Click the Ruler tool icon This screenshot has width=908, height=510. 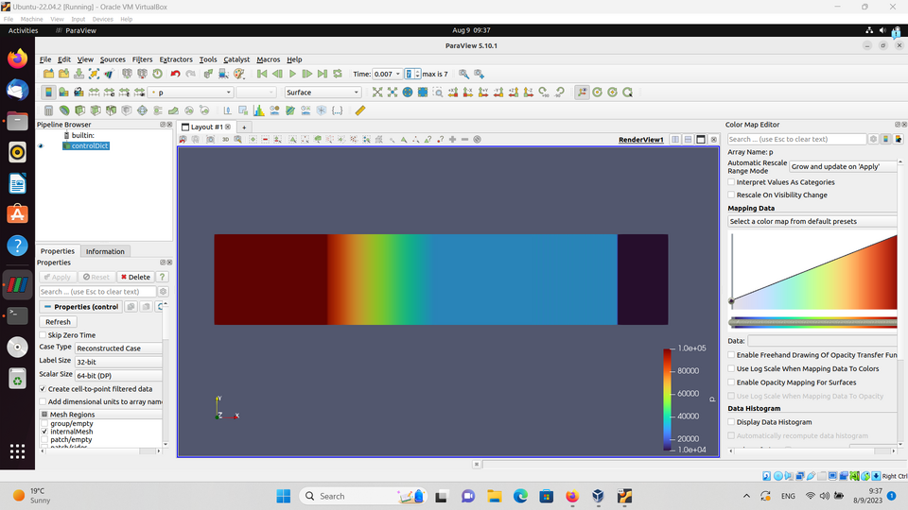coord(360,110)
